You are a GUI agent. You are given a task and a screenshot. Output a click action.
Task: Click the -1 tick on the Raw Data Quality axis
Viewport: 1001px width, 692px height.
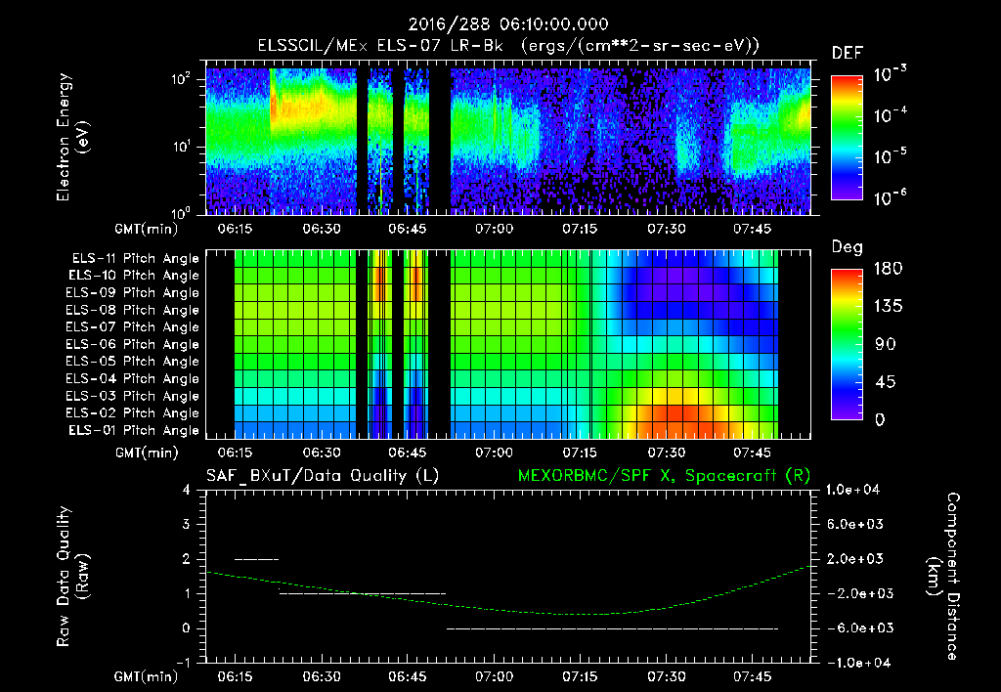click(183, 663)
